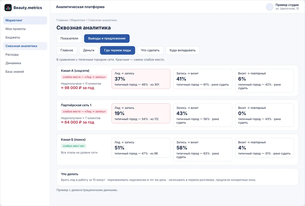Click the ≈ 98 000 ₽ за год value

78,88
